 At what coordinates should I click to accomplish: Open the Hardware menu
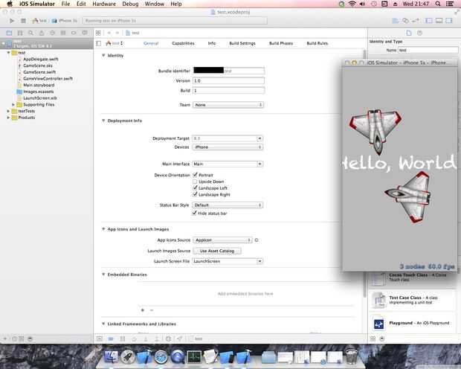point(104,4)
